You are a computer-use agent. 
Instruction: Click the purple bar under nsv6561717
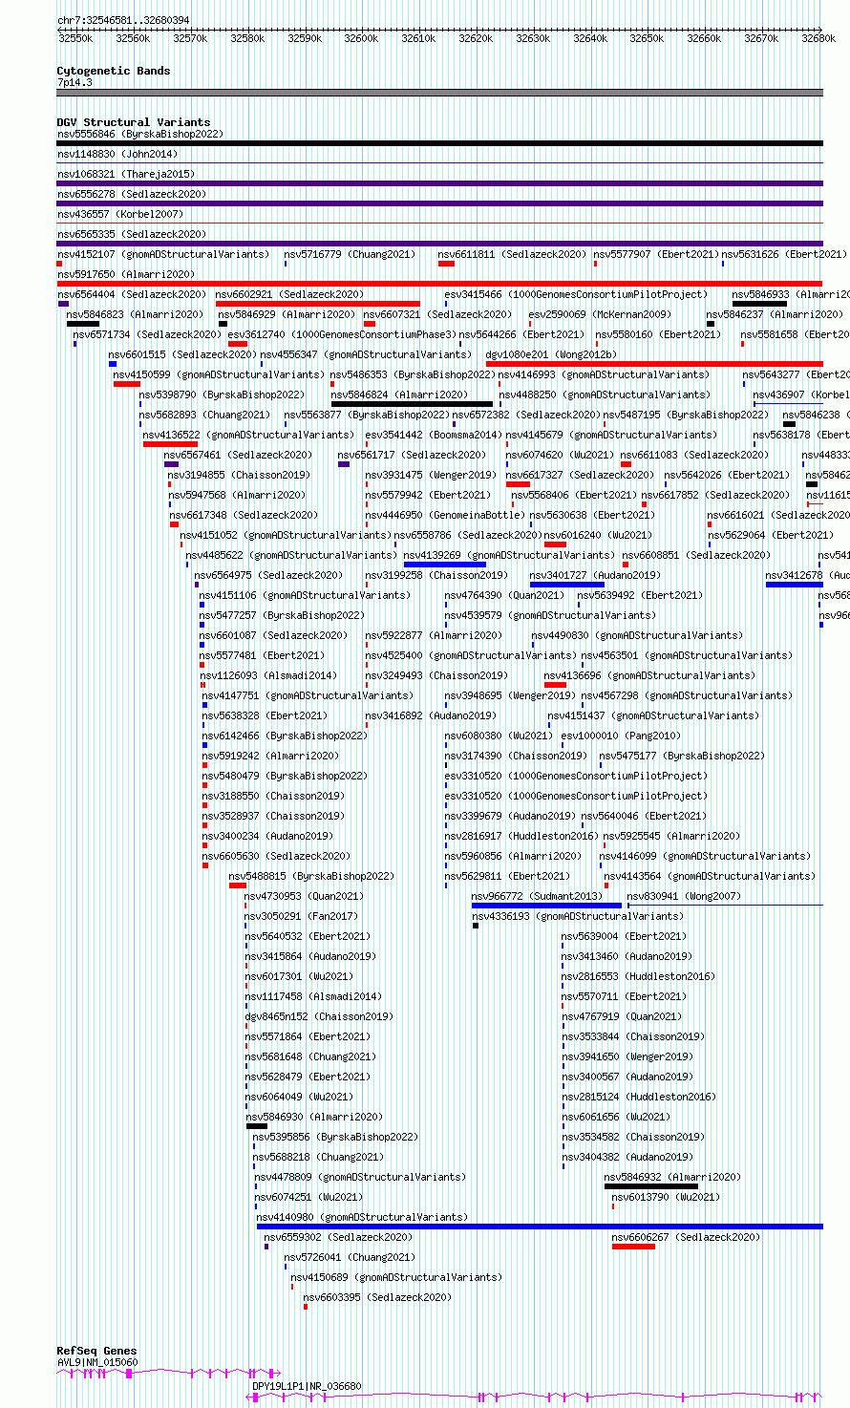pos(344,464)
